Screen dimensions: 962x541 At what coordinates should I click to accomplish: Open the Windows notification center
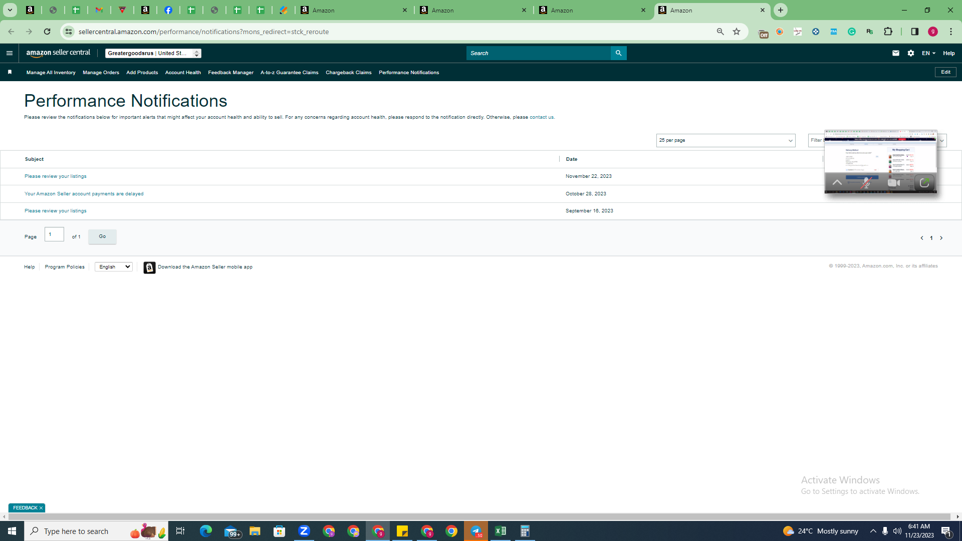(946, 531)
